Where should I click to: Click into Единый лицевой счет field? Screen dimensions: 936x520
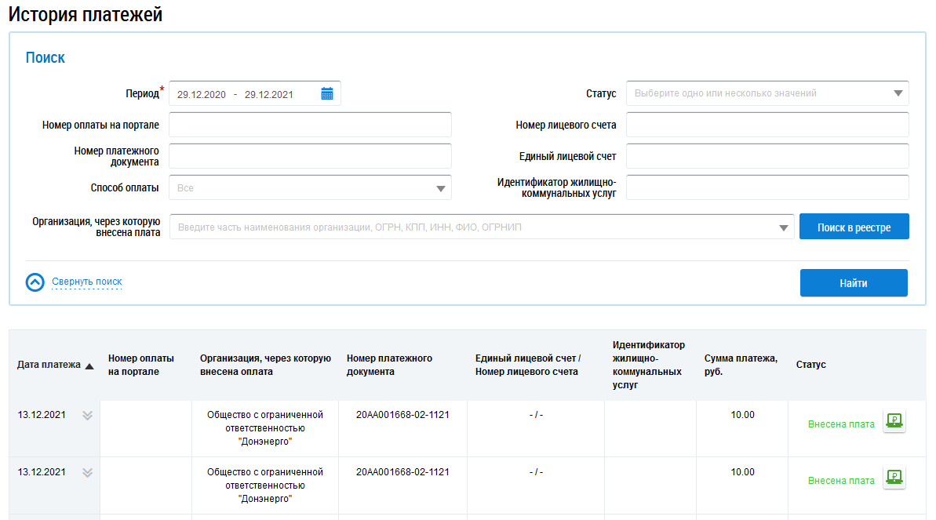(767, 156)
